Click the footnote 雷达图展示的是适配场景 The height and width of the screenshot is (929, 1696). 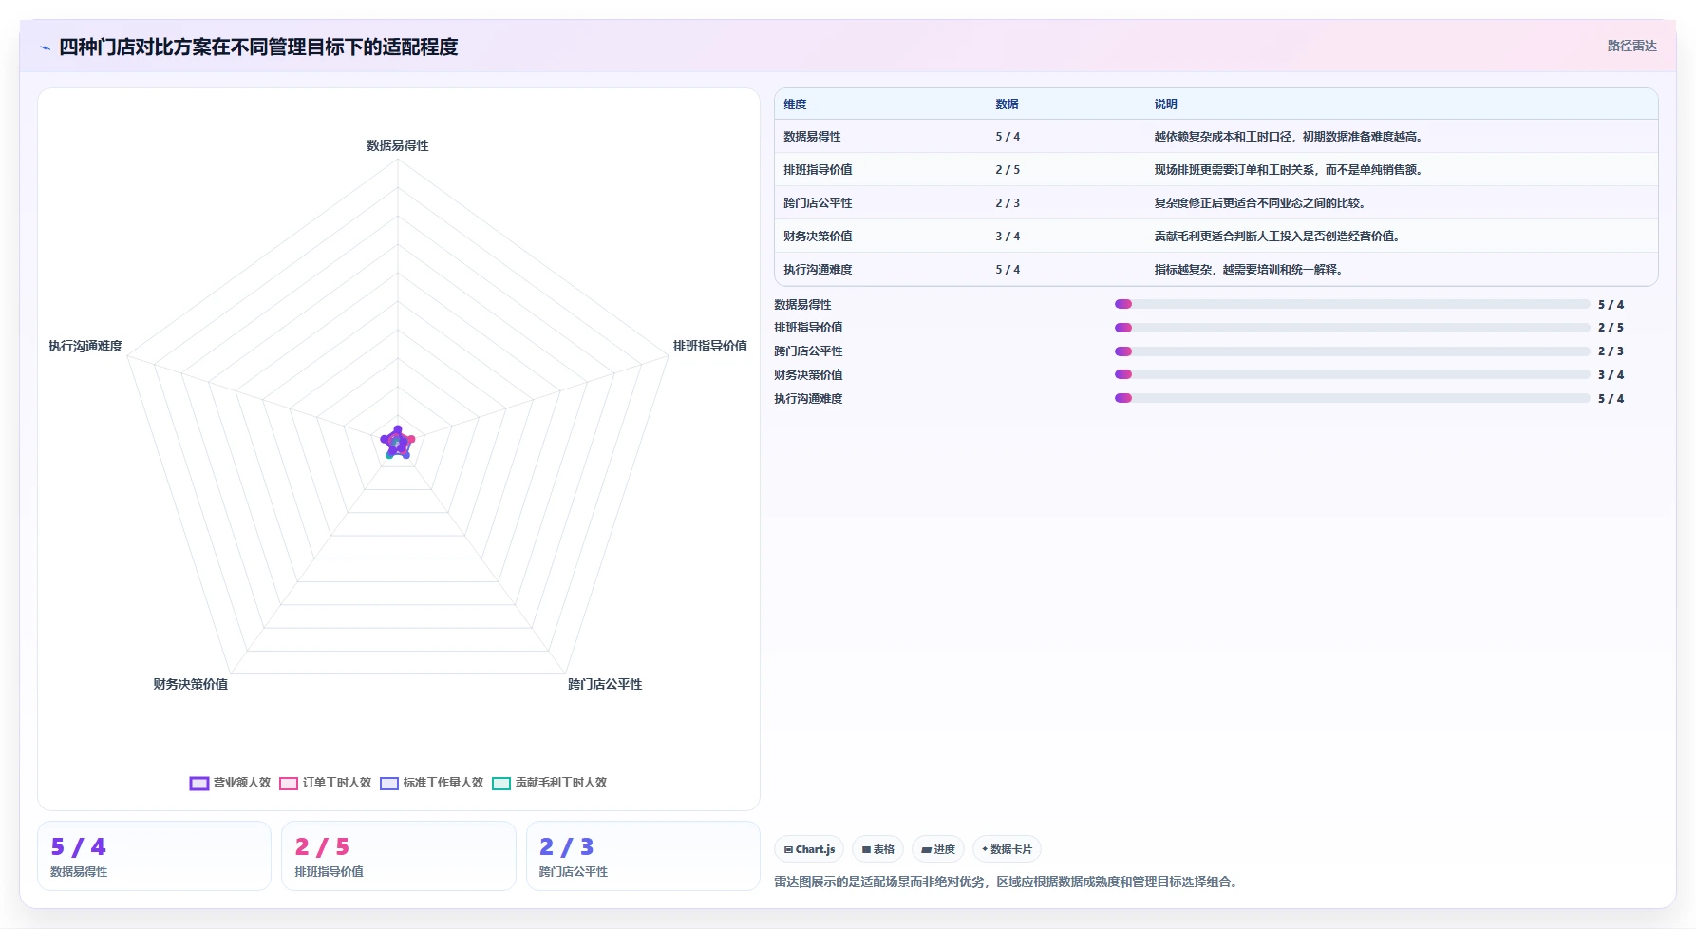[x=1008, y=882]
